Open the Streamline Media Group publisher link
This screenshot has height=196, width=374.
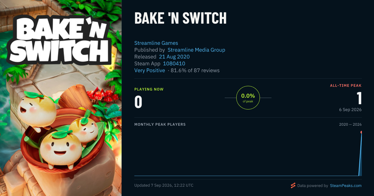click(x=196, y=50)
